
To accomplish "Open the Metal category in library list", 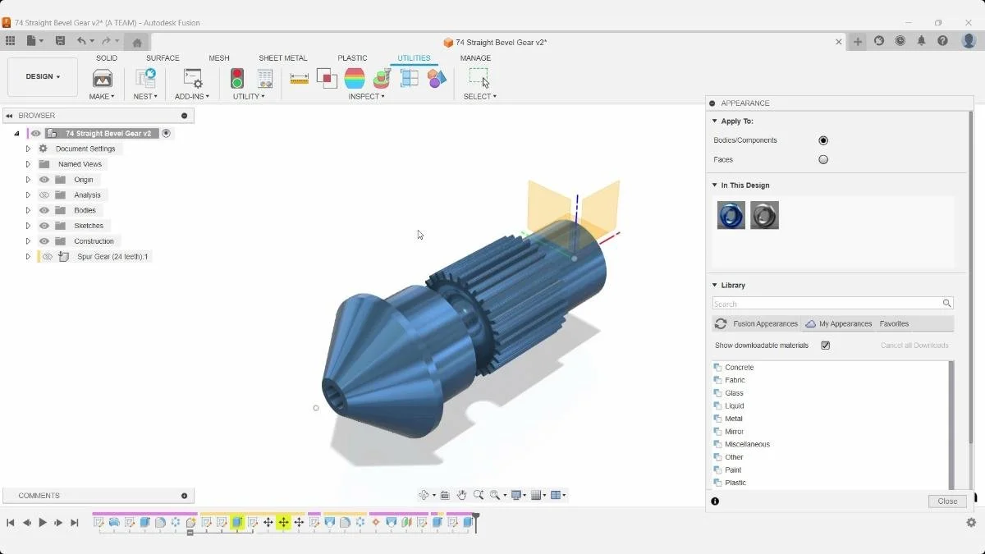I will 734,419.
